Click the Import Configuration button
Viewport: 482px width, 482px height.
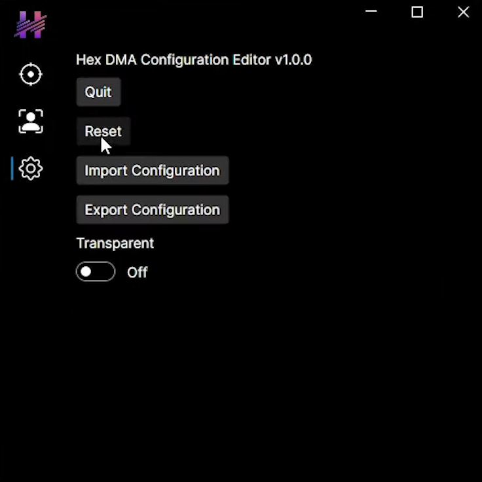point(152,171)
